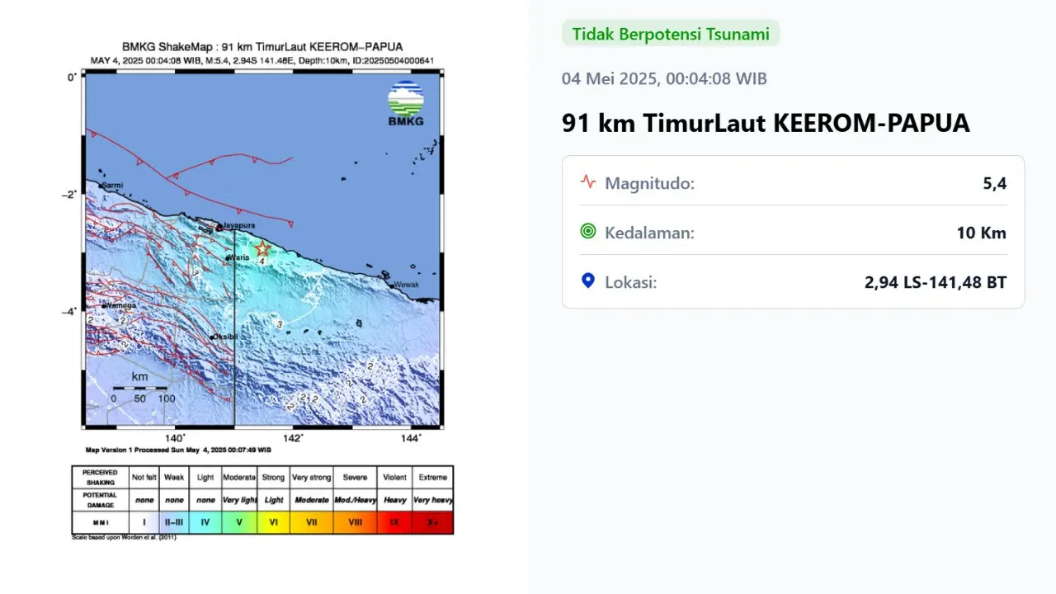Click the Wamena town label on map
The width and height of the screenshot is (1056, 594).
(x=121, y=305)
